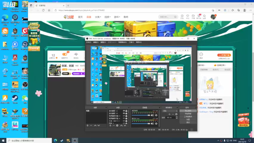Open OBS Settings from the controls panel

click(188, 120)
